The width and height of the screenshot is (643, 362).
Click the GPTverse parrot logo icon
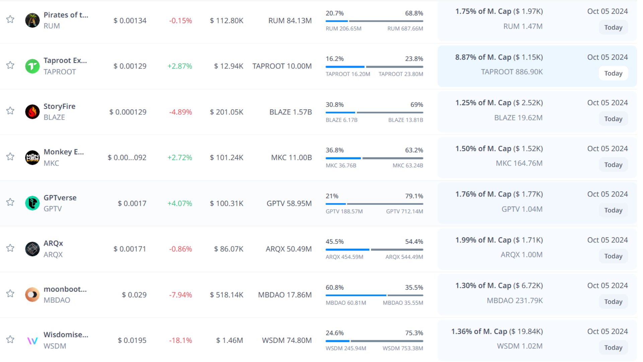(32, 203)
